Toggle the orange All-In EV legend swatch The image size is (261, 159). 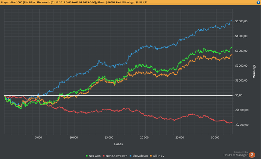151,156
